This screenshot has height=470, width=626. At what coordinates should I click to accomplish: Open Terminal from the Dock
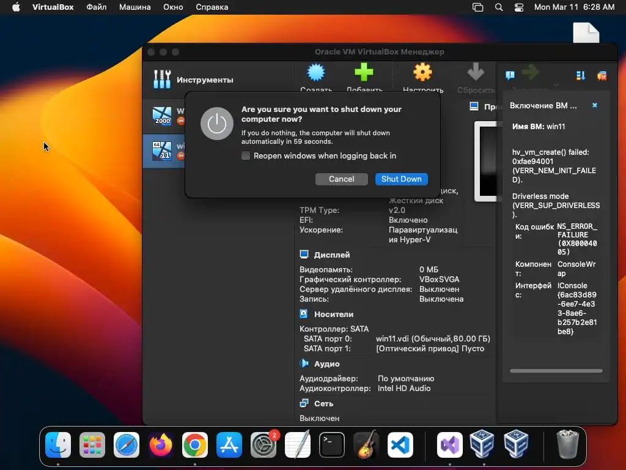[332, 444]
